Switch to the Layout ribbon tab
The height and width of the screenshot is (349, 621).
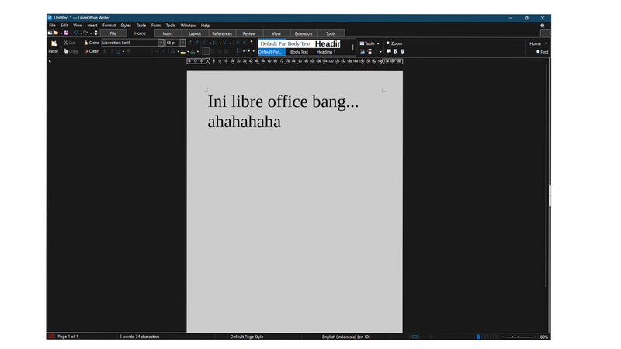coord(195,33)
